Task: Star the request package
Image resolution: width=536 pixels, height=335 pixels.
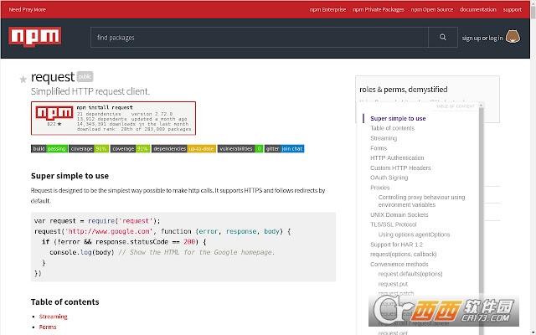Action: pos(23,80)
